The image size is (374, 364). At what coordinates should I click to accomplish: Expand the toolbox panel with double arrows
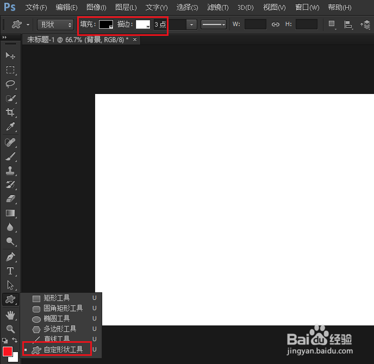click(x=4, y=37)
